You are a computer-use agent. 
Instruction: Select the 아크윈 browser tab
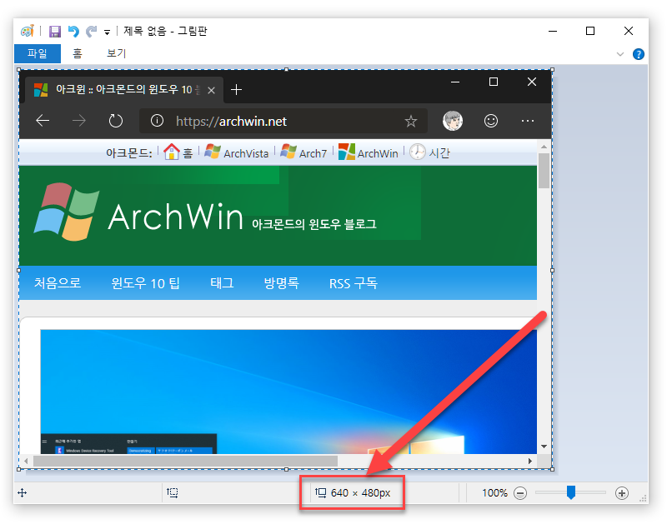point(124,90)
